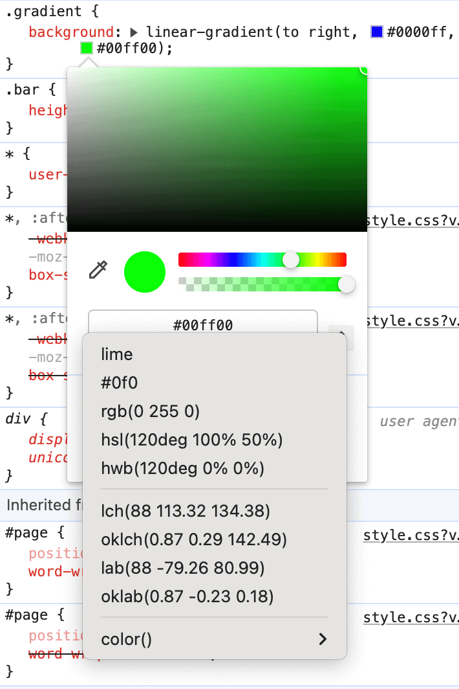Adjust the alpha opacity slider handle
Screen dimensions: 459x689
(x=347, y=284)
